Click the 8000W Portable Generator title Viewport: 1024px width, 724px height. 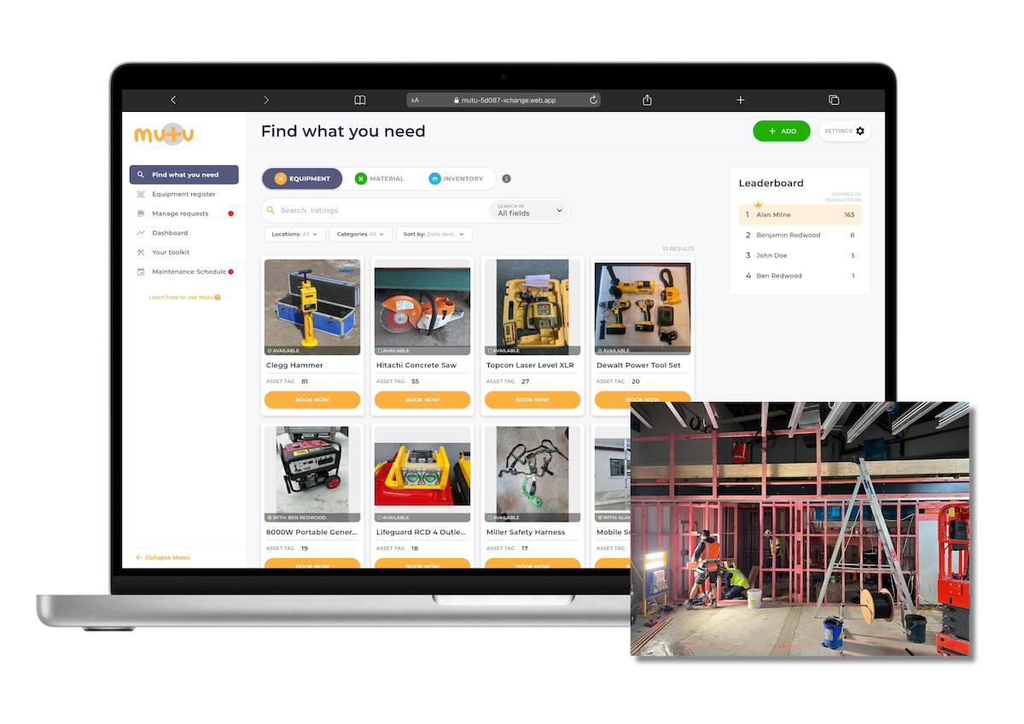(311, 533)
